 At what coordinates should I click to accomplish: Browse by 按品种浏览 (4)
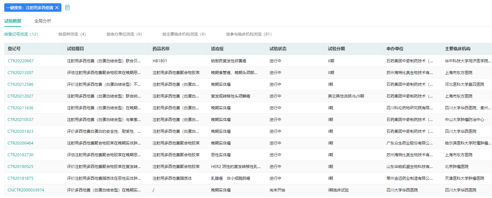(72, 34)
